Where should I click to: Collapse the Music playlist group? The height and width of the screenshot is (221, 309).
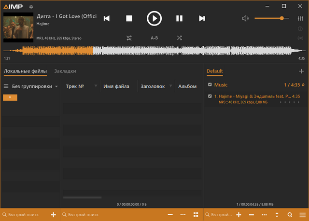coord(303,85)
